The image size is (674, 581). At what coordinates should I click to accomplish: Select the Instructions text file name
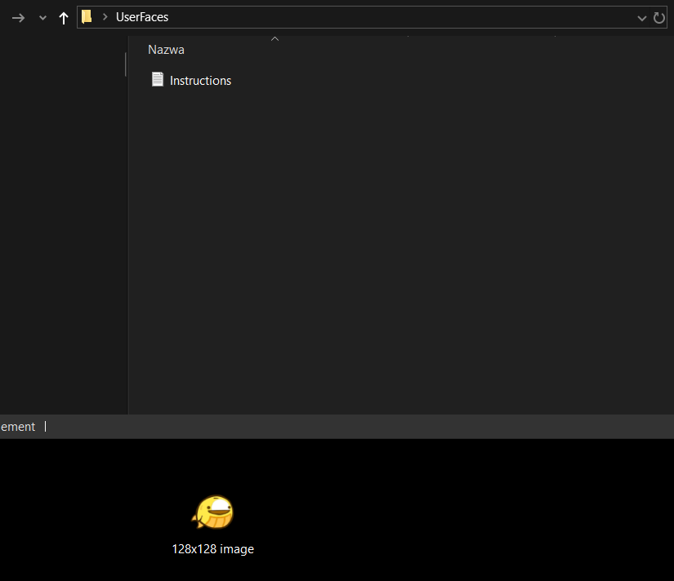tap(200, 81)
